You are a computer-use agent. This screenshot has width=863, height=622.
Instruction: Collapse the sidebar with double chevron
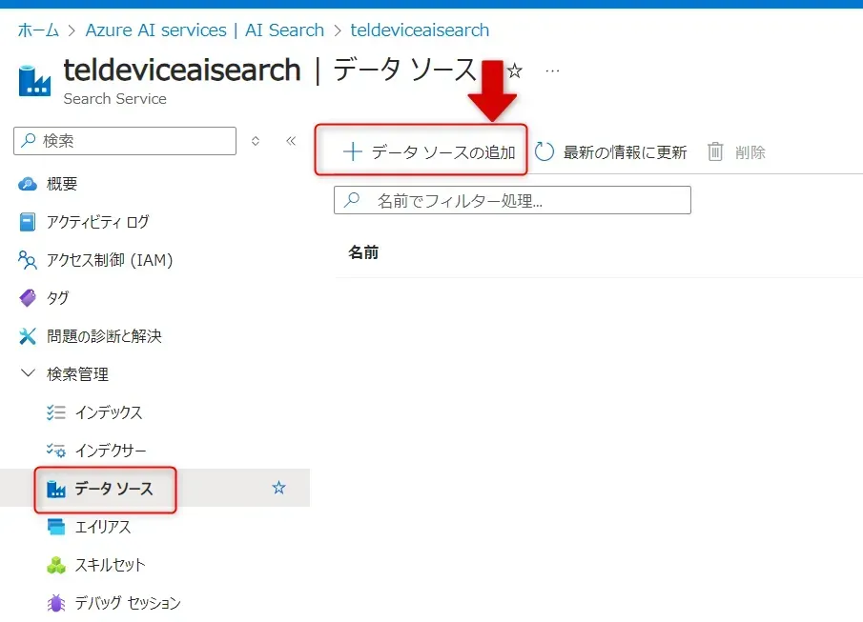click(x=291, y=141)
